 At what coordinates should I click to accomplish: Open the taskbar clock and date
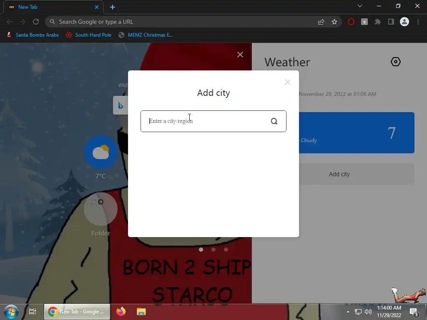tap(389, 312)
